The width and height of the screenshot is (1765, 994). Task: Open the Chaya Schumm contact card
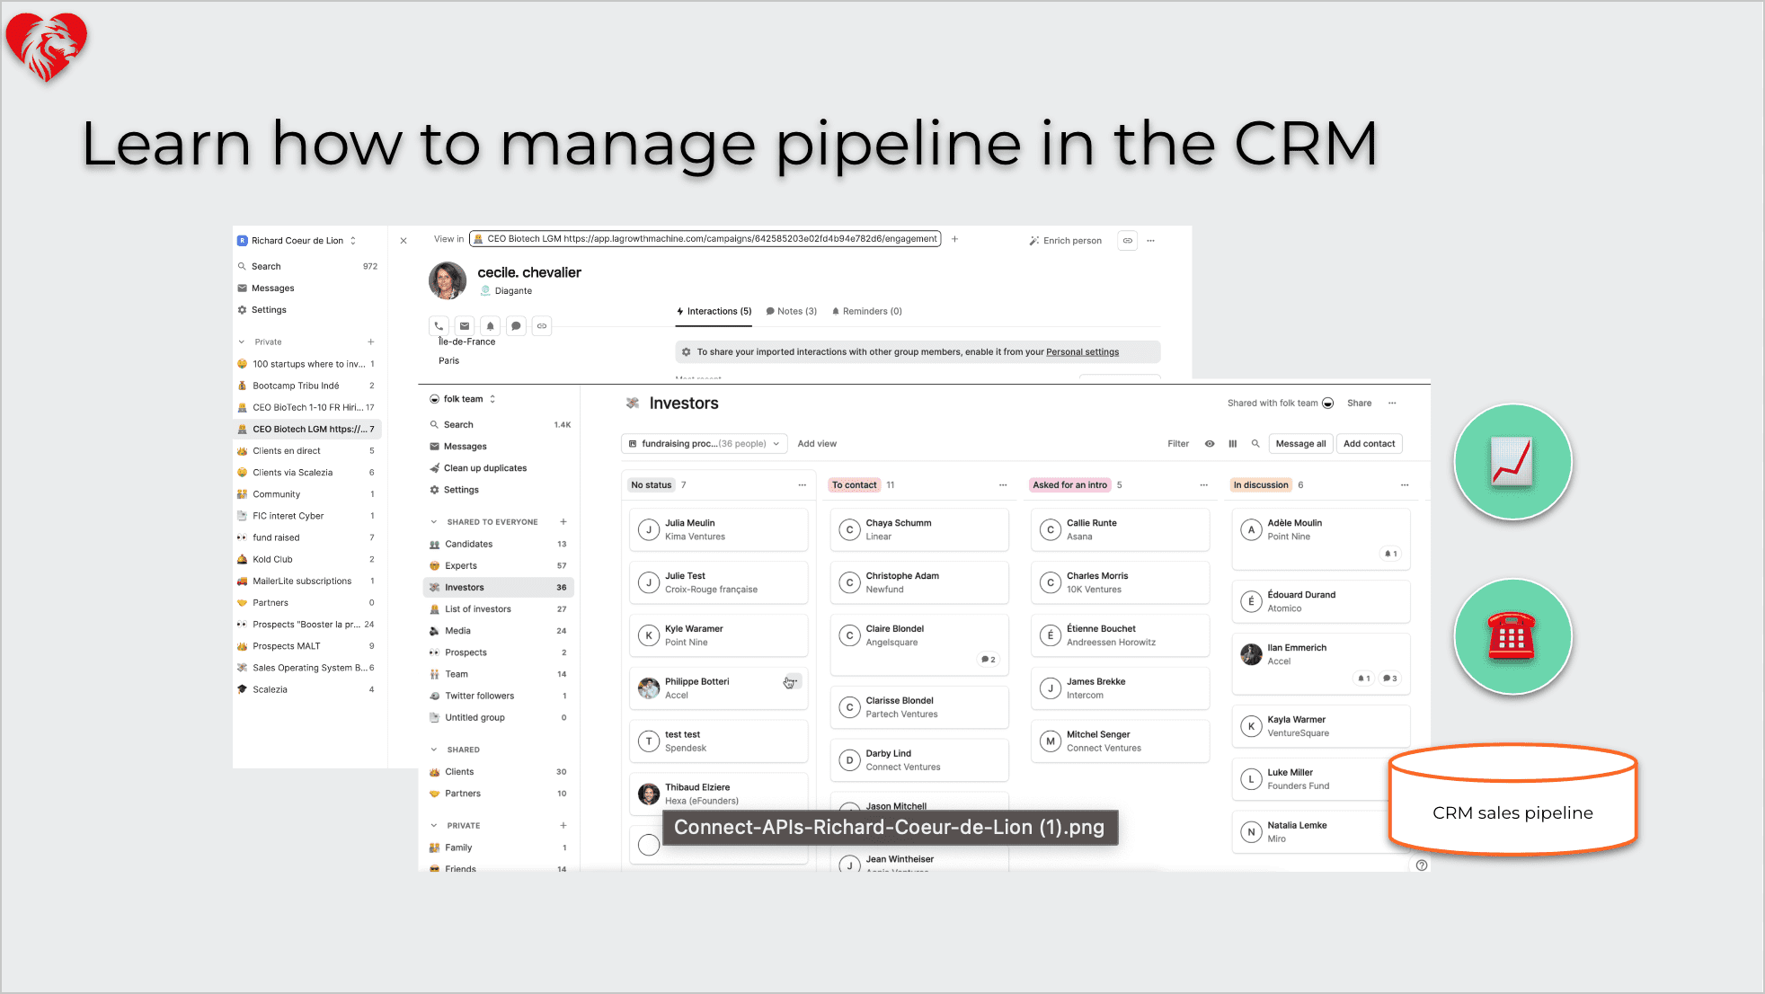click(918, 529)
